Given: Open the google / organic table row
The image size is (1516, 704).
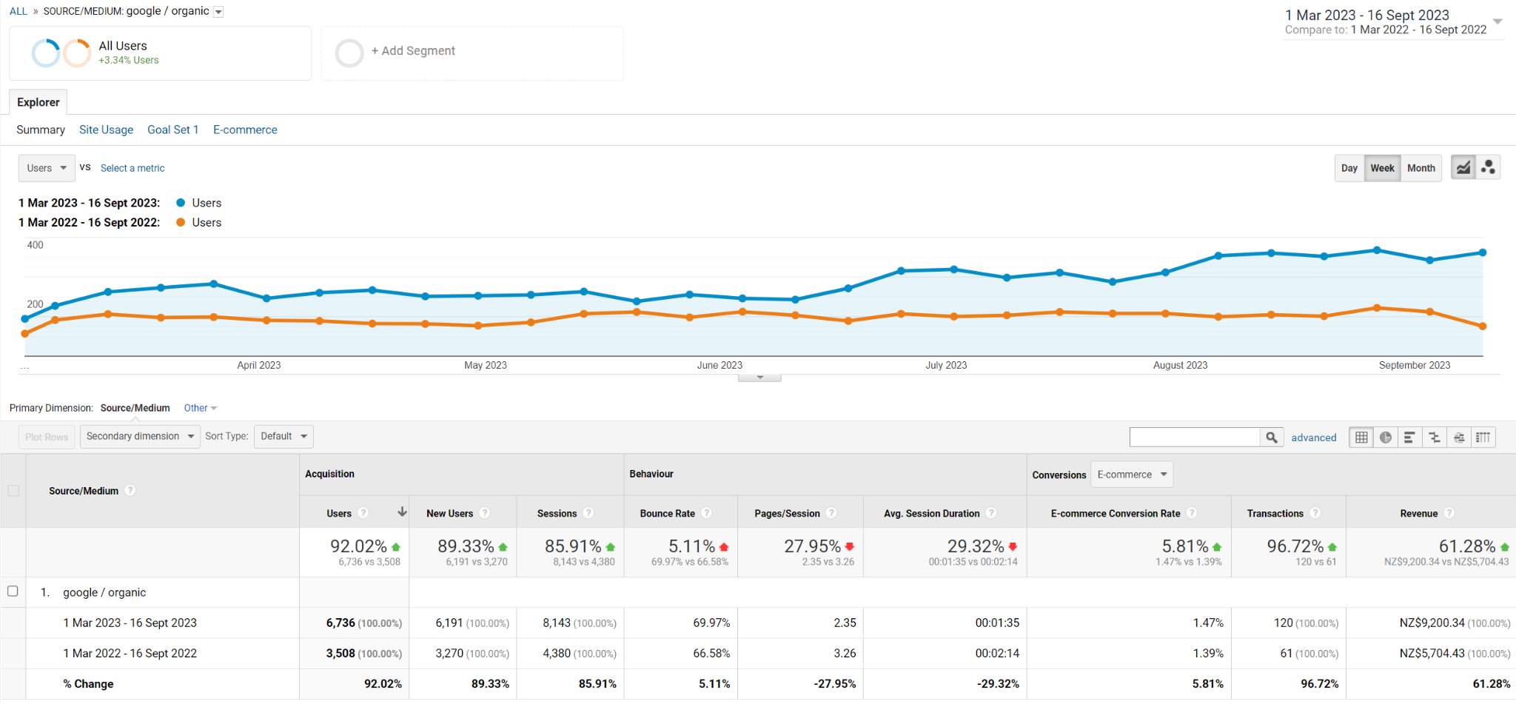Looking at the screenshot, I should [x=104, y=592].
